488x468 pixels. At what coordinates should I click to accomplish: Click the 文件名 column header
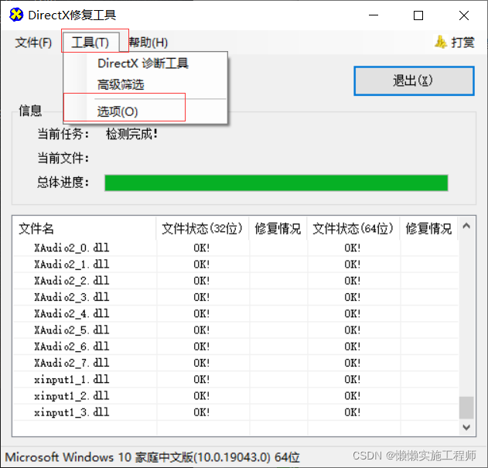pyautogui.click(x=84, y=228)
